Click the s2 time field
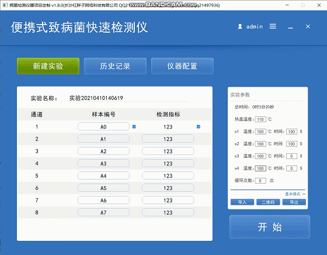327x255 pixels. [x=291, y=144]
